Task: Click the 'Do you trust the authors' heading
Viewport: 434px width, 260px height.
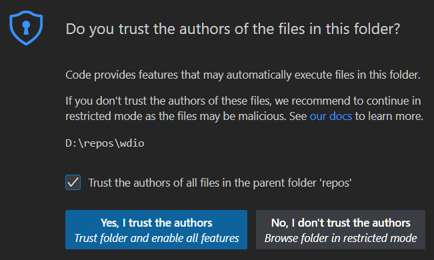Action: (x=233, y=29)
